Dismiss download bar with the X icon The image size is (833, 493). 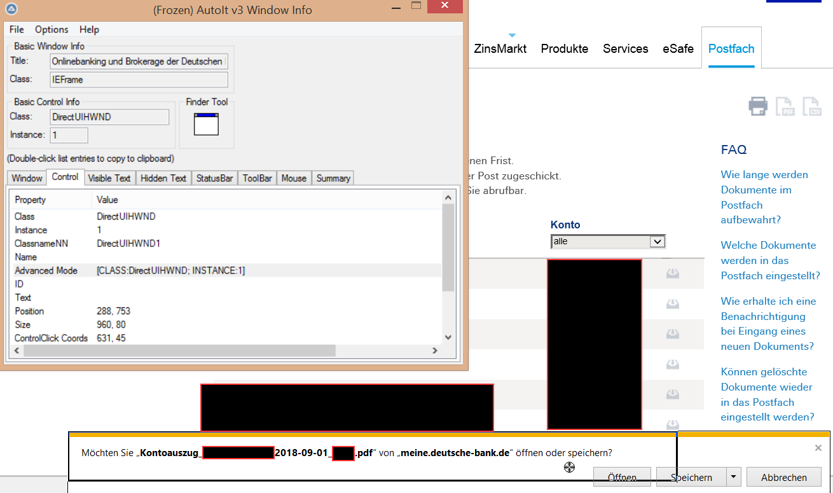point(818,448)
